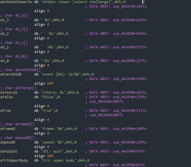The height and width of the screenshot is (167, 191).
Task: Follow xref sub_4A3E90+271
Action: (x=130, y=47)
